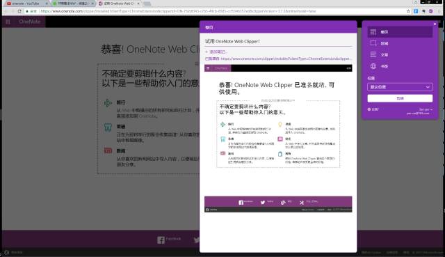Image resolution: width=445 pixels, height=257 pixels.
Task: Open the notebook location dropdown
Action: (x=400, y=86)
